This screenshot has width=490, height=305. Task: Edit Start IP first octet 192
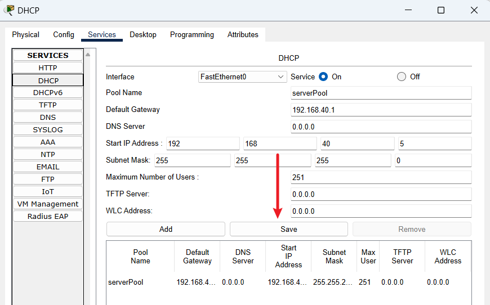pyautogui.click(x=203, y=143)
